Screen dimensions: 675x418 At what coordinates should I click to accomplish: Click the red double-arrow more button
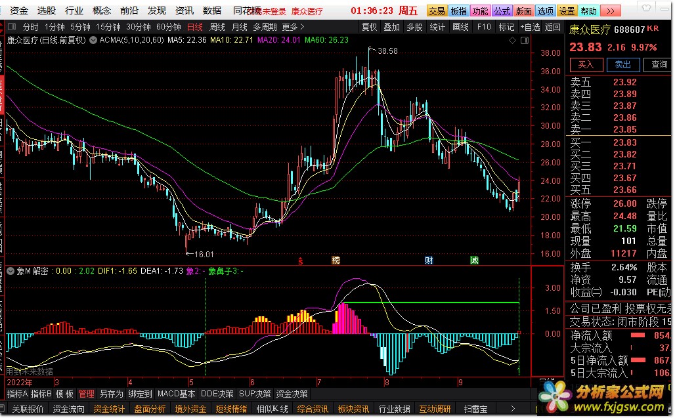pos(611,10)
